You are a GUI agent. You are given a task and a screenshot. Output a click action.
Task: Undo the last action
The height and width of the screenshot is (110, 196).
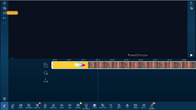(4, 18)
